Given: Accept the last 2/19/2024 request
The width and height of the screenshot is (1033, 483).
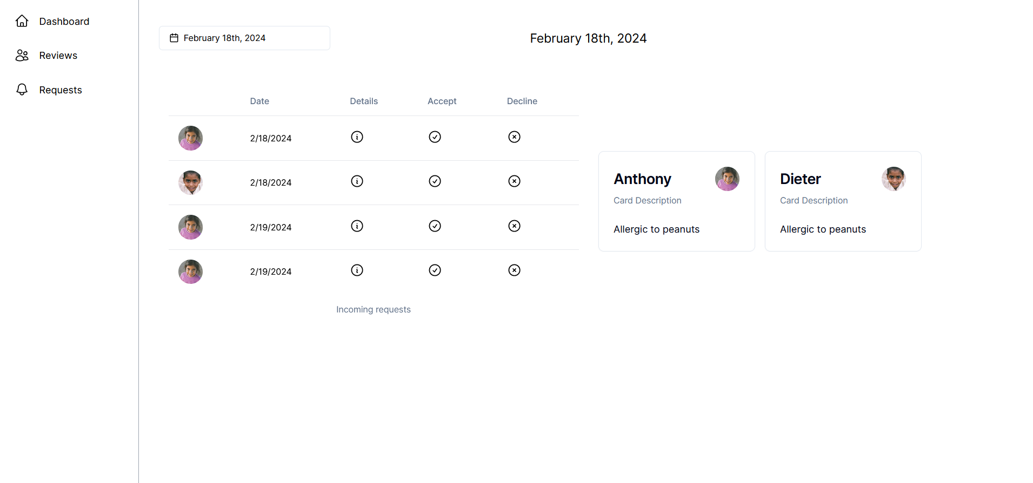Looking at the screenshot, I should (x=435, y=270).
